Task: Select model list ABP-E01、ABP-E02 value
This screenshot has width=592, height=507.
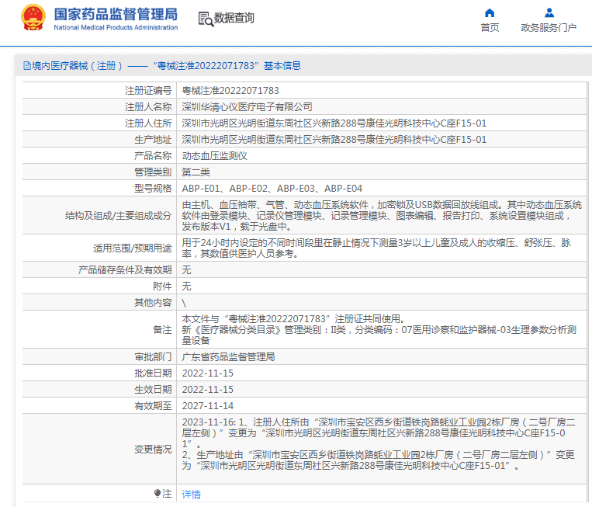Action: tap(272, 188)
